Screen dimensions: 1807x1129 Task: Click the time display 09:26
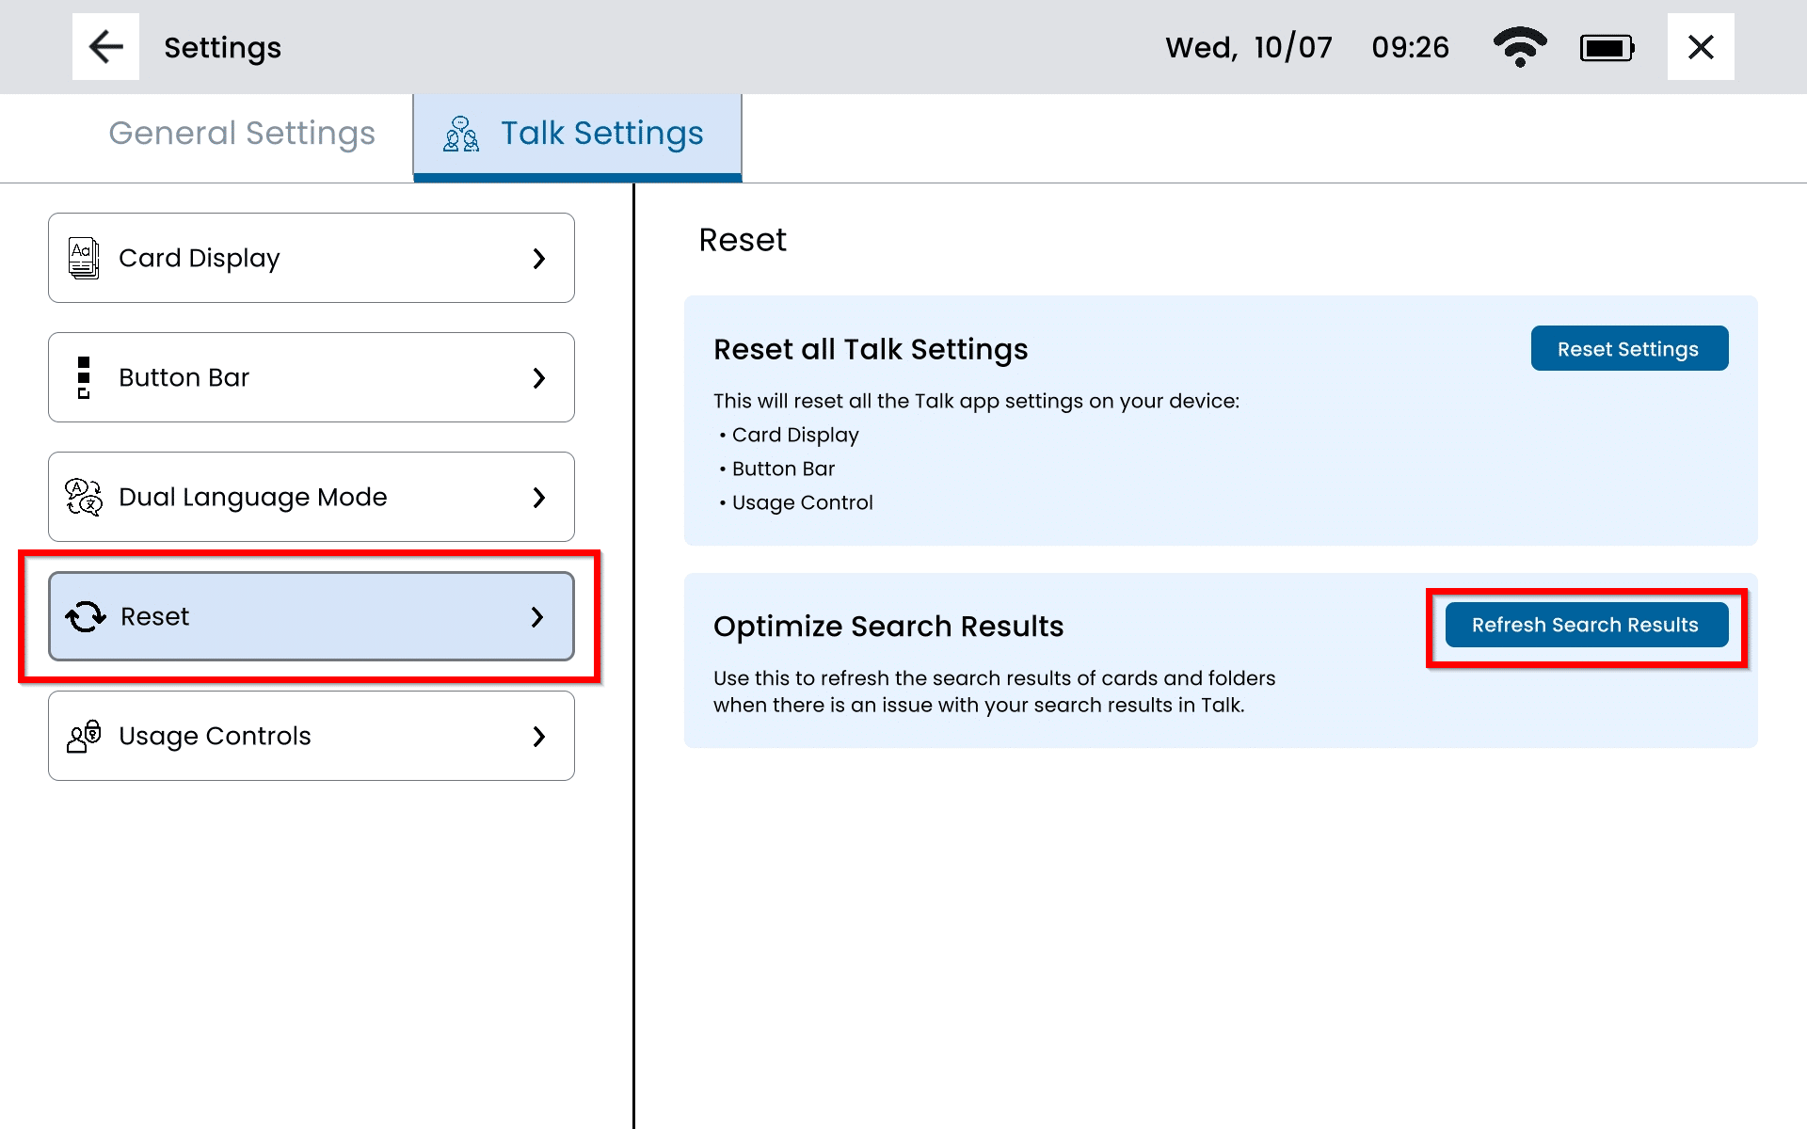pos(1410,47)
